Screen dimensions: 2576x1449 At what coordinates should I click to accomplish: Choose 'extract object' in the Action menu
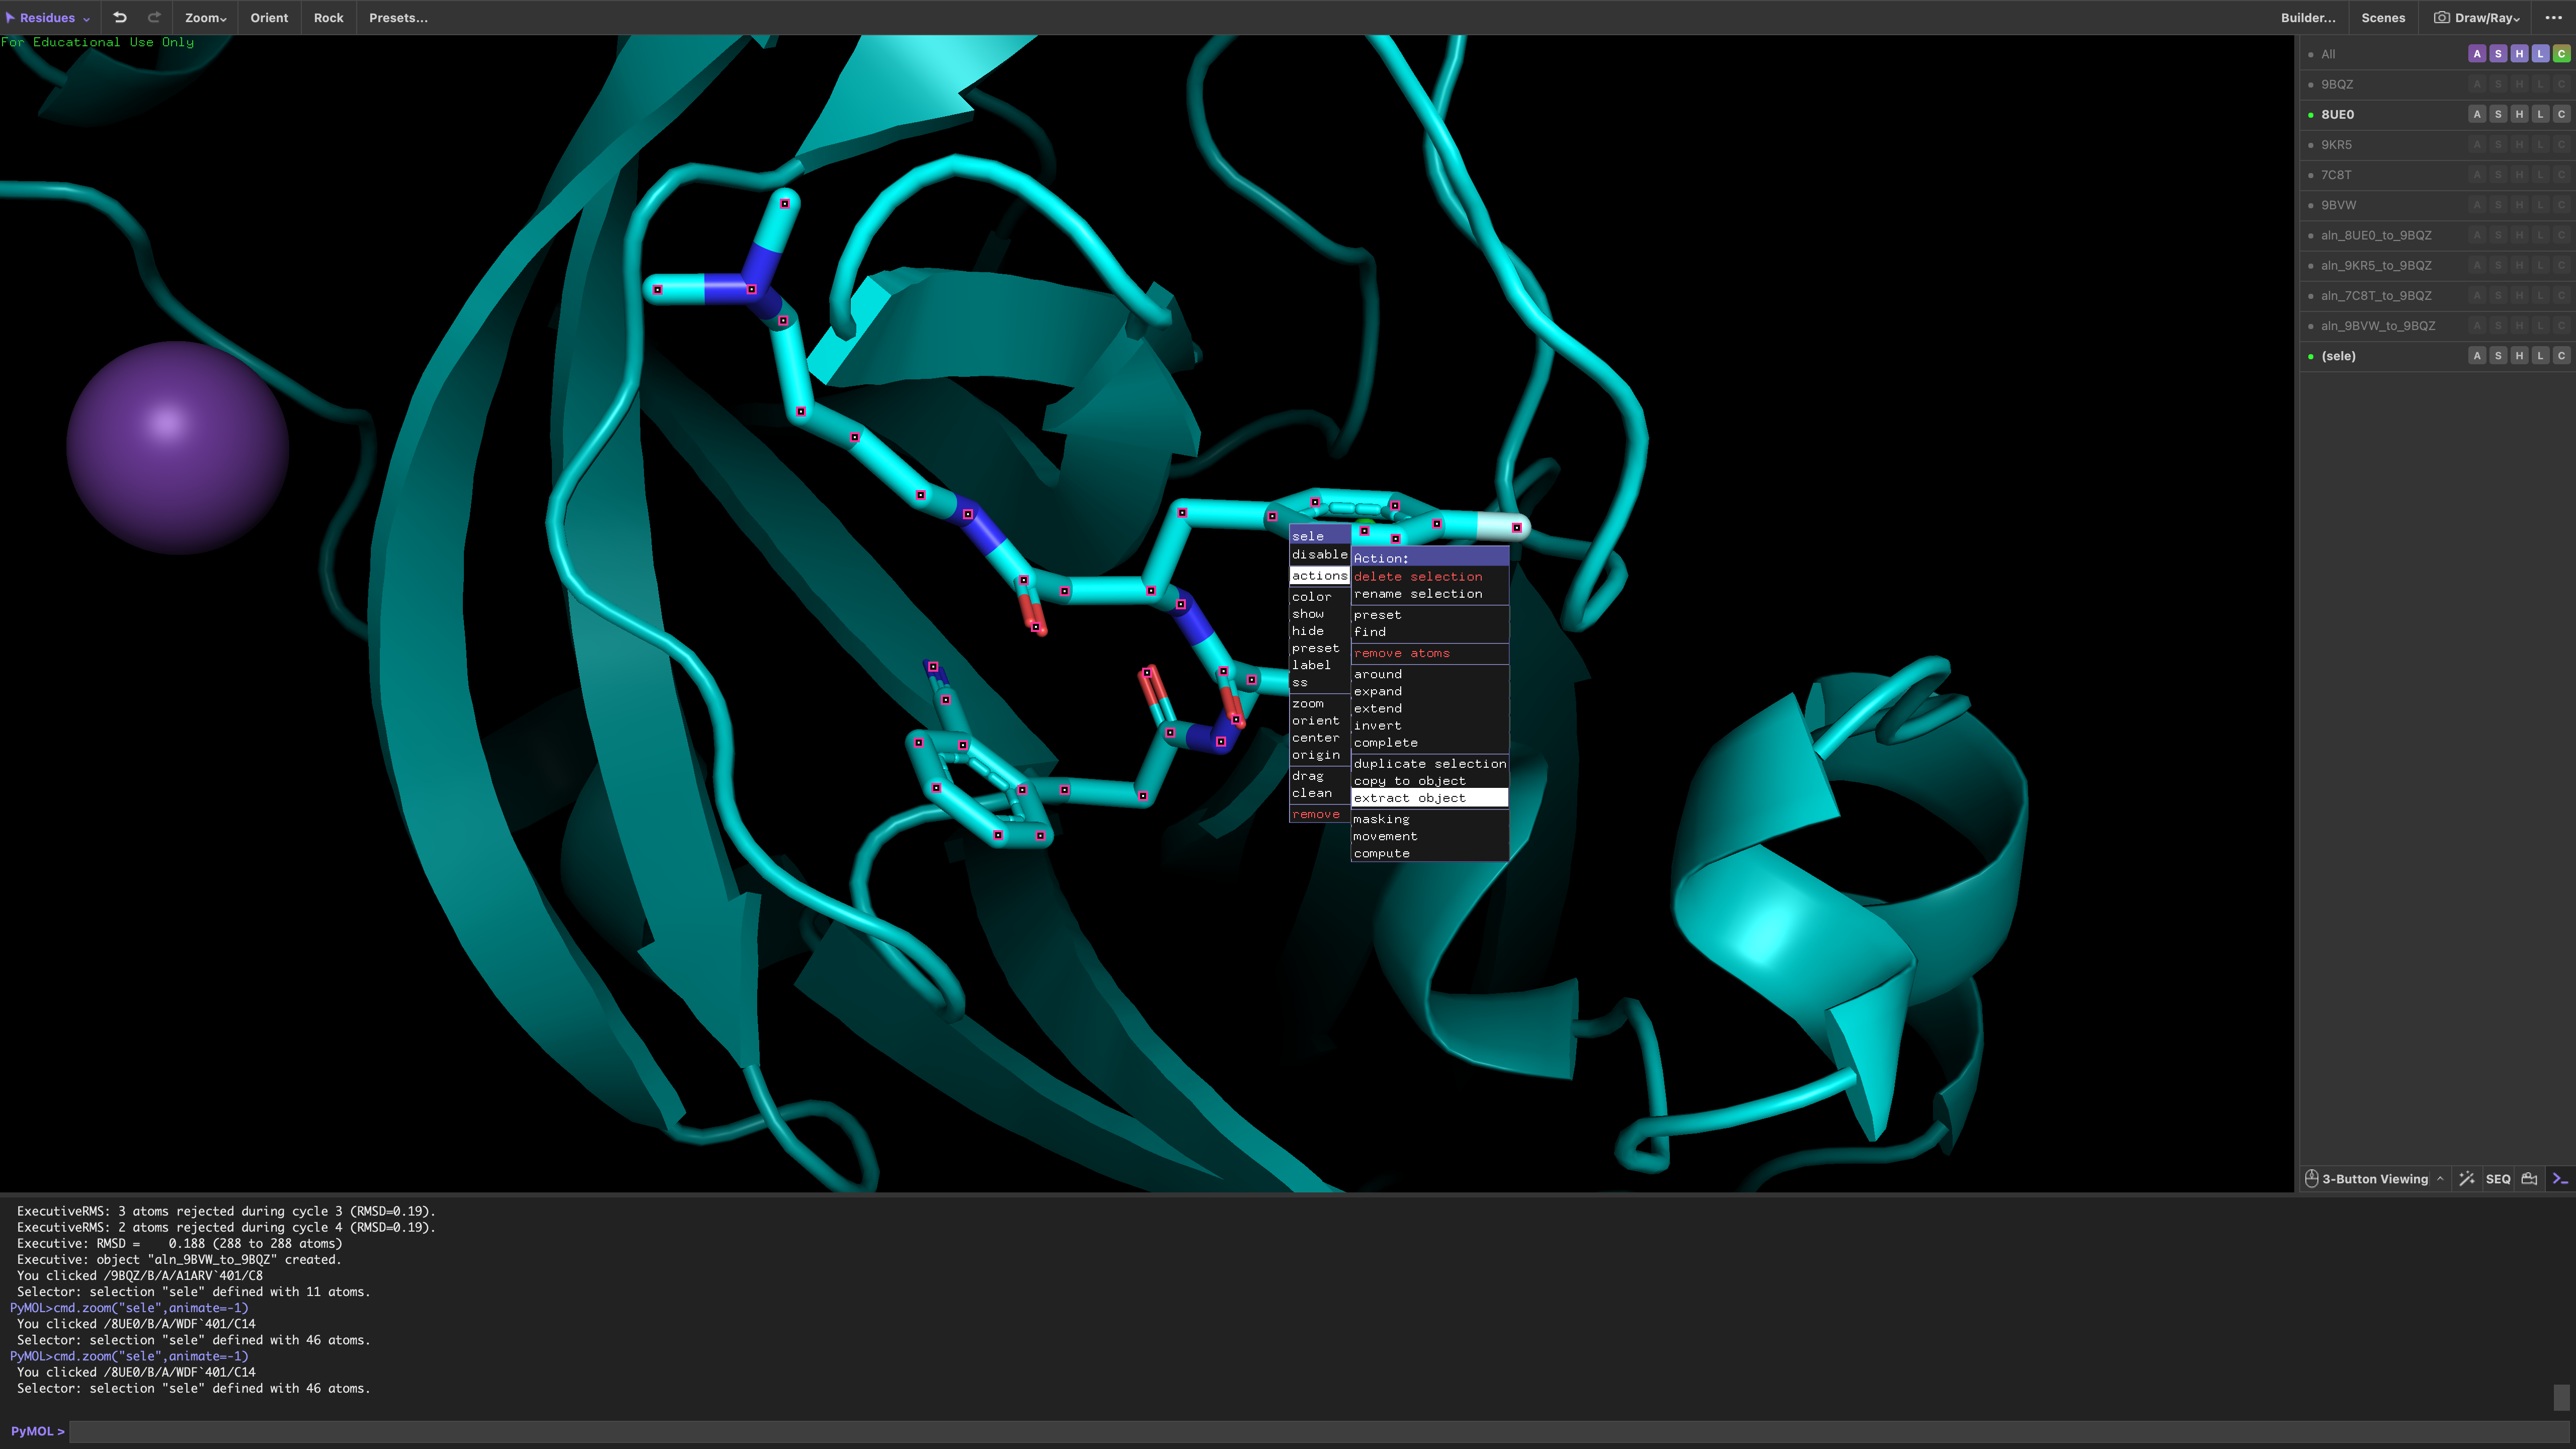click(x=1409, y=798)
